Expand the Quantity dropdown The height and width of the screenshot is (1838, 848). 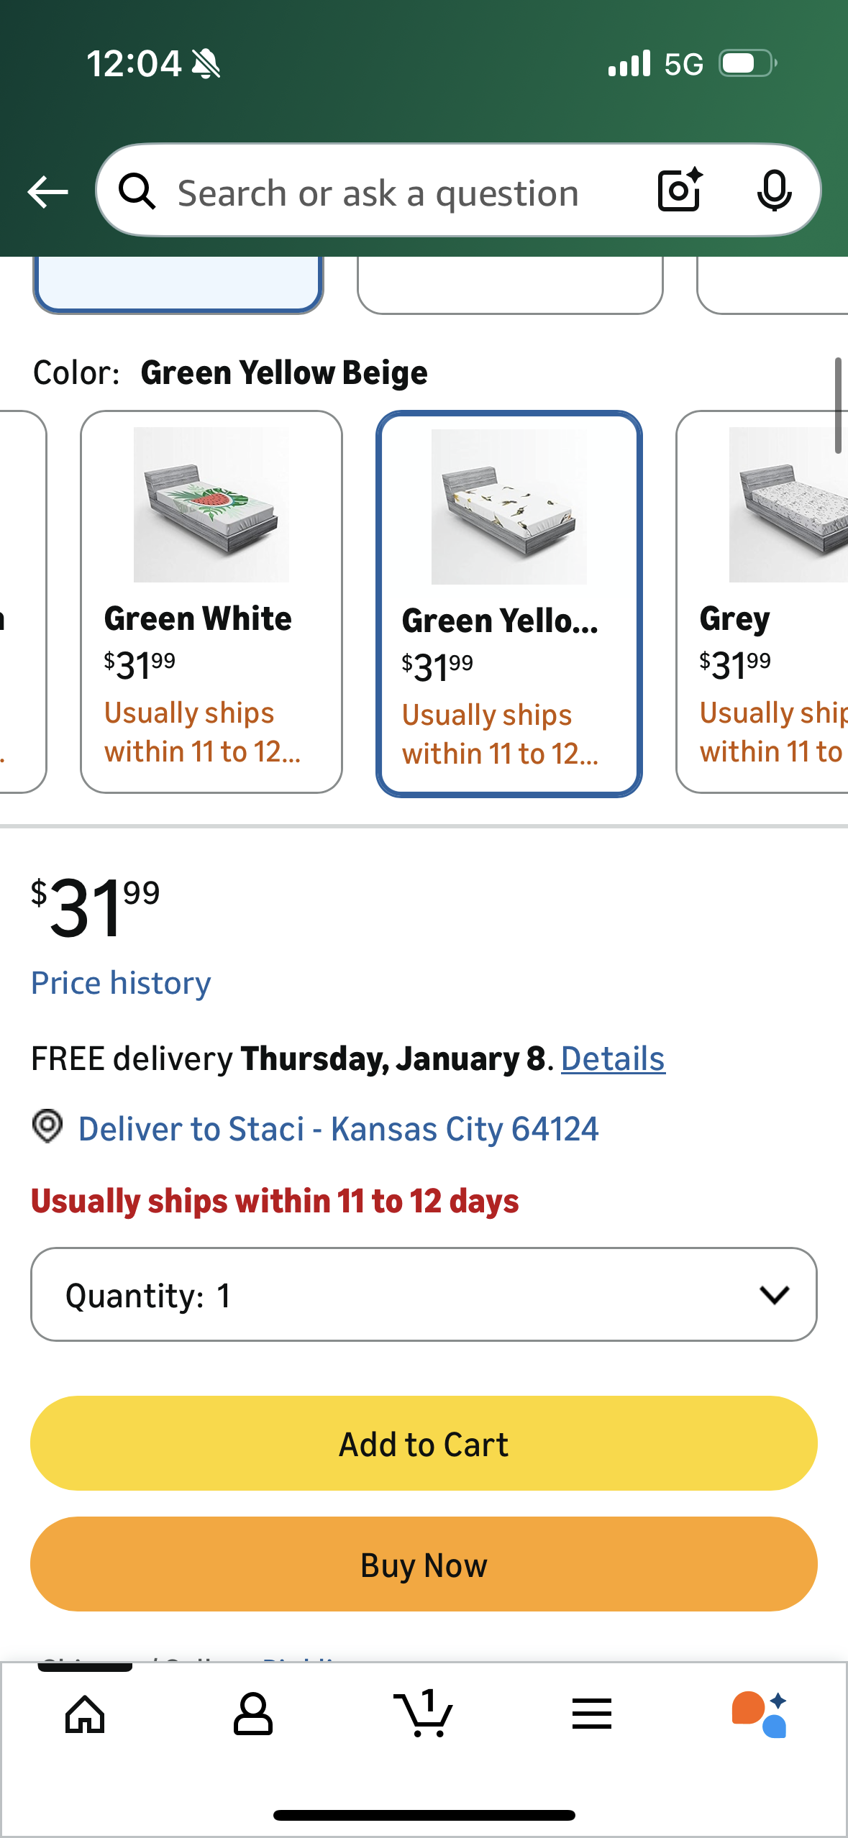pos(424,1294)
